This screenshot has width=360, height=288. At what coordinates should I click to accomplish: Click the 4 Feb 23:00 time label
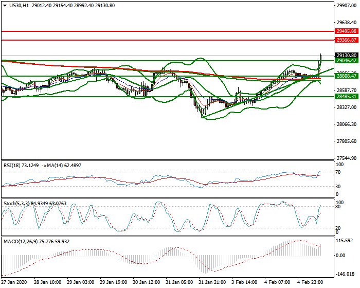pos(310,282)
